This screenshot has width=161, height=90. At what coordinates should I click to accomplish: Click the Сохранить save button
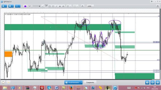coord(90,82)
